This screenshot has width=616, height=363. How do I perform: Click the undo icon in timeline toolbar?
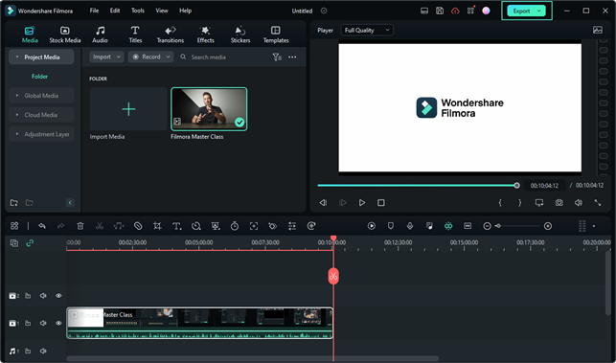42,226
